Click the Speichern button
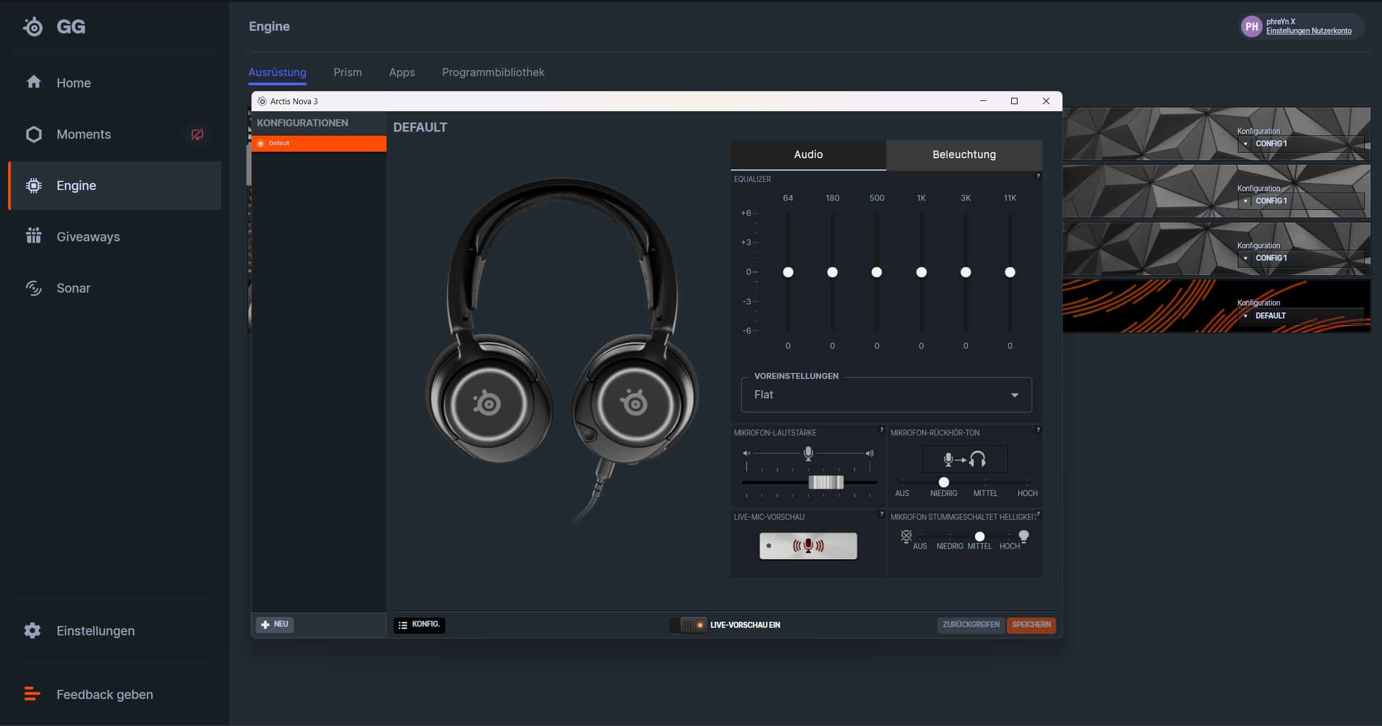Screen dimensions: 1382x726 pyautogui.click(x=1031, y=625)
